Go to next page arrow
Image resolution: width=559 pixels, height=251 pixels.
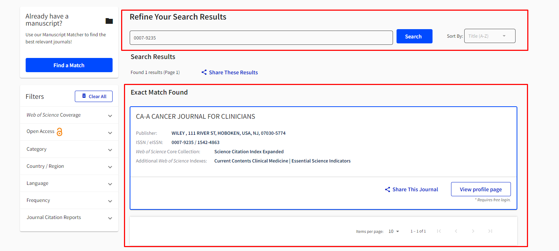tap(473, 231)
